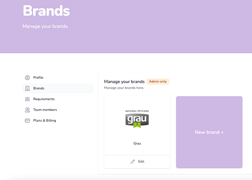Click the Grau brand name label
Image resolution: width=252 pixels, height=180 pixels.
pyautogui.click(x=137, y=144)
